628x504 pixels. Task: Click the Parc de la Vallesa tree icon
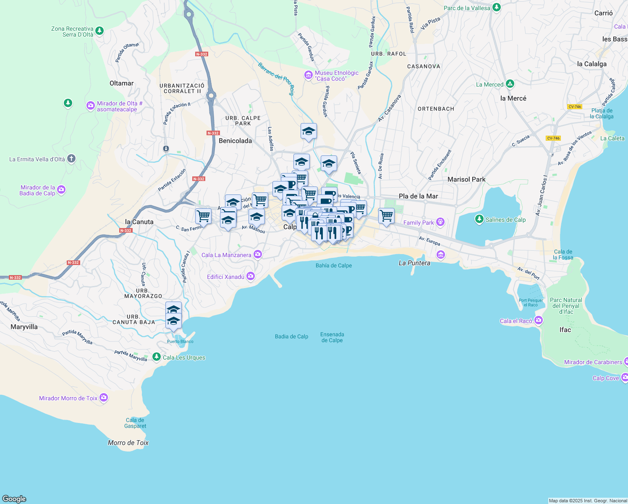pyautogui.click(x=496, y=8)
